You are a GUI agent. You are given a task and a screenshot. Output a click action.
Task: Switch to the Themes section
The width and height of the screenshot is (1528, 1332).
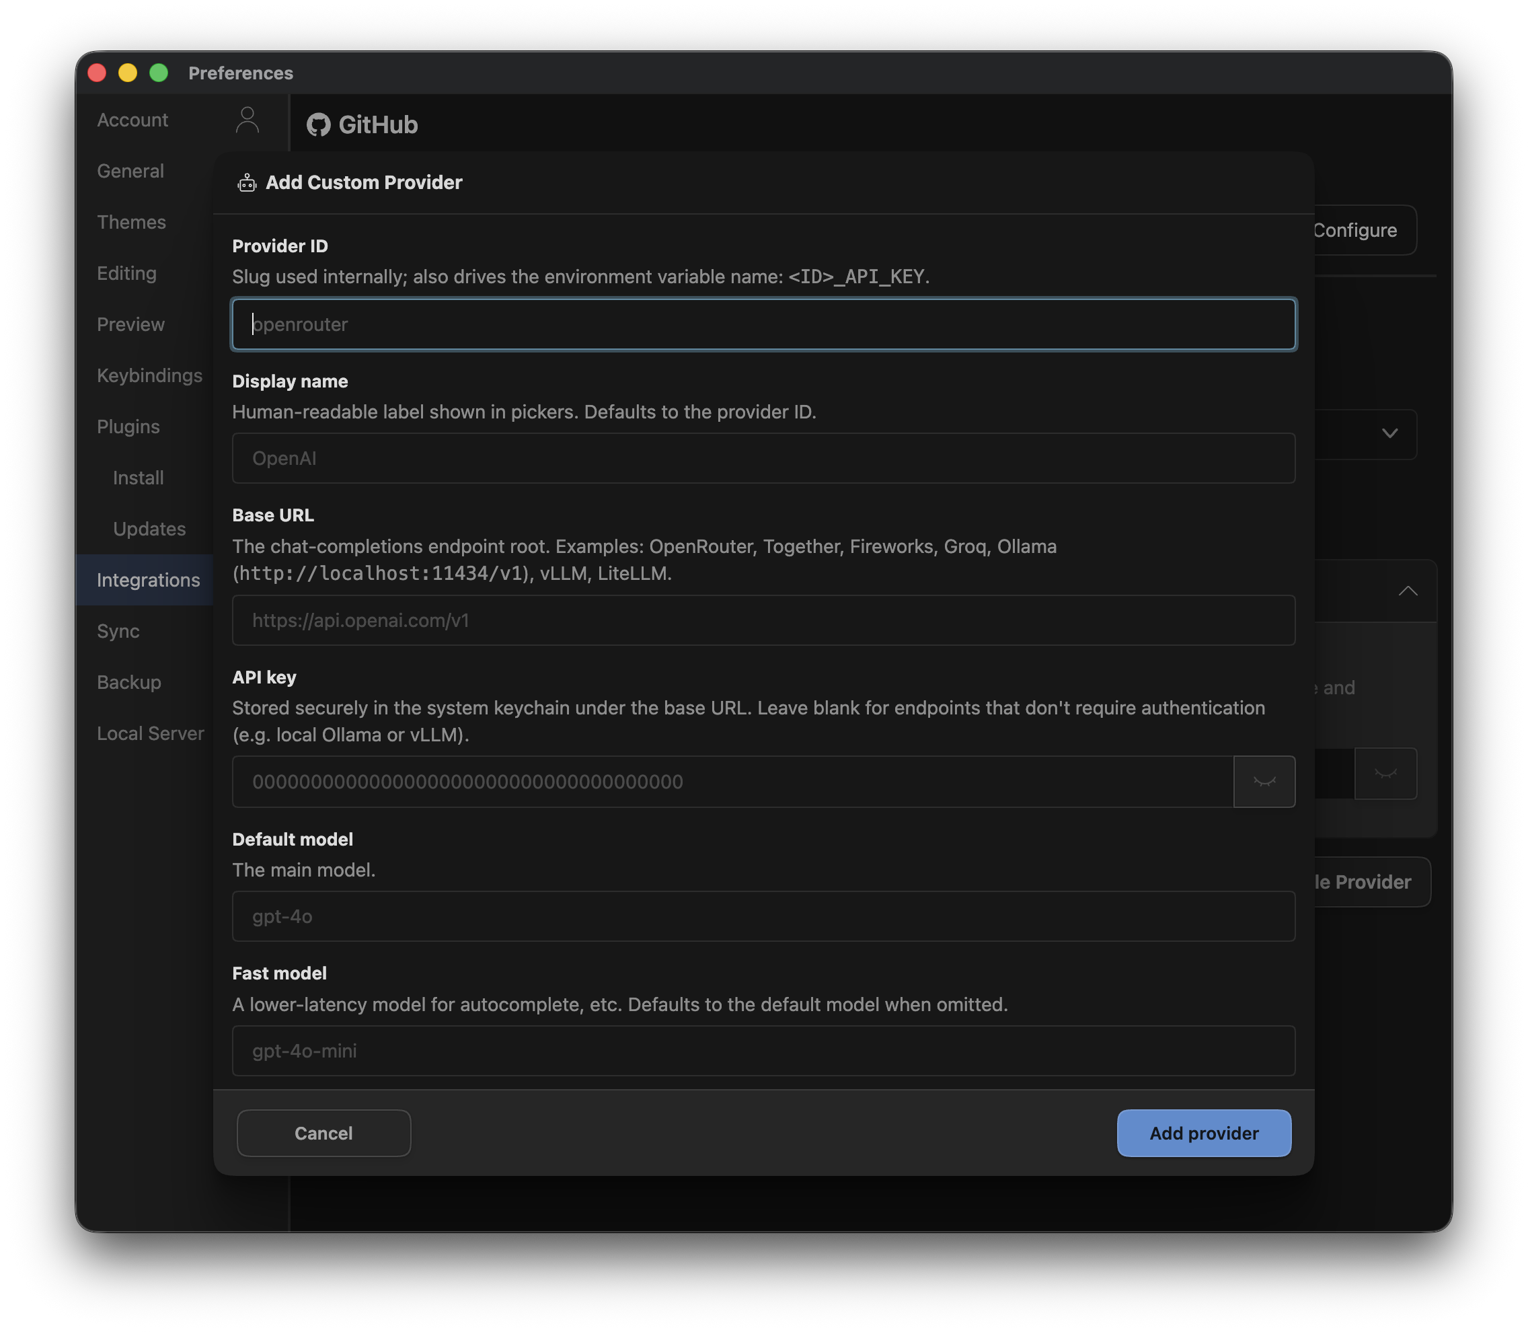(x=130, y=222)
